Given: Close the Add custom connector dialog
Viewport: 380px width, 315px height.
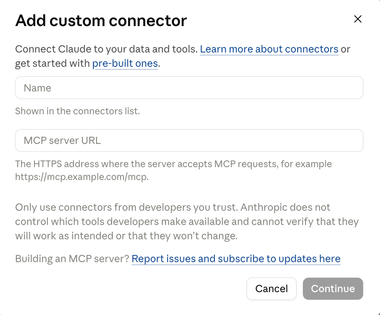Looking at the screenshot, I should coord(358,19).
